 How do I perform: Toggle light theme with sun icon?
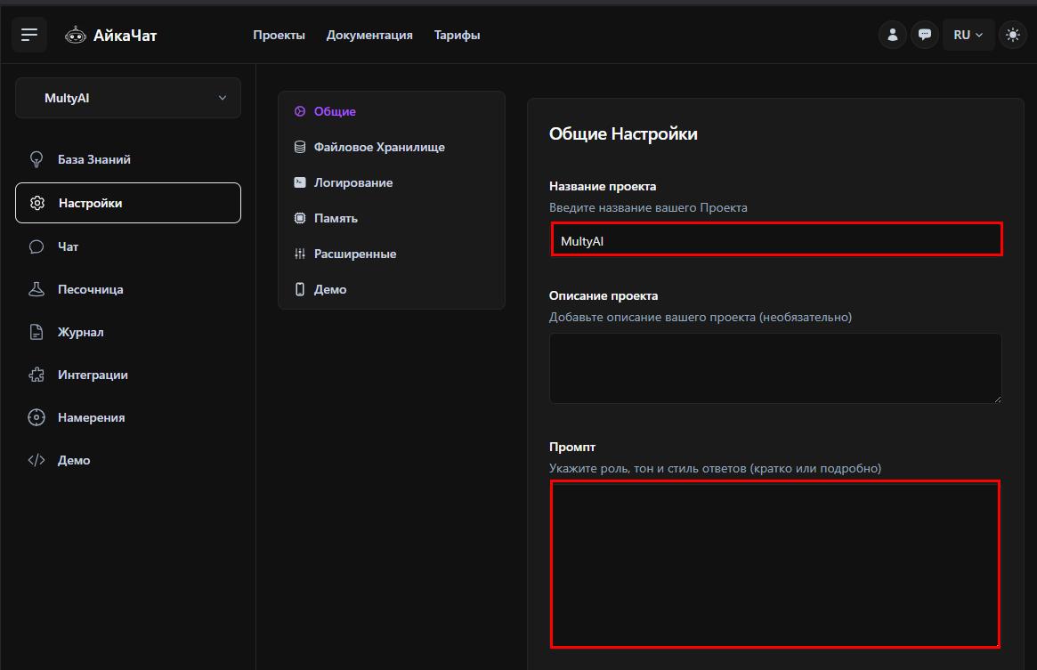pos(1012,35)
